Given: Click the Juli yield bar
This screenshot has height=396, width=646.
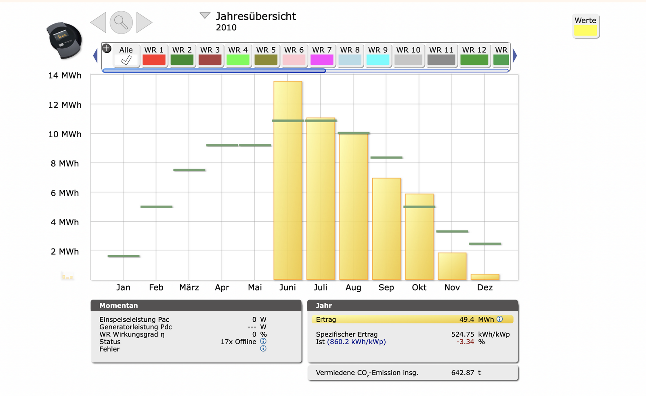Looking at the screenshot, I should pos(321,199).
